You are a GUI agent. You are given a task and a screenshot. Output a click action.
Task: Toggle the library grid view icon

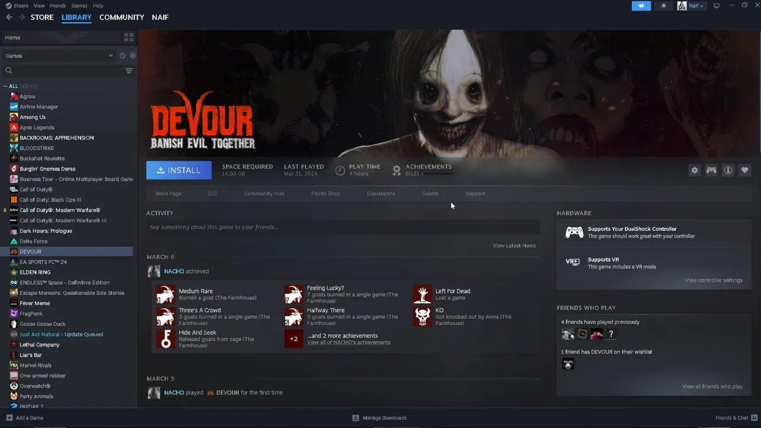[x=128, y=37]
